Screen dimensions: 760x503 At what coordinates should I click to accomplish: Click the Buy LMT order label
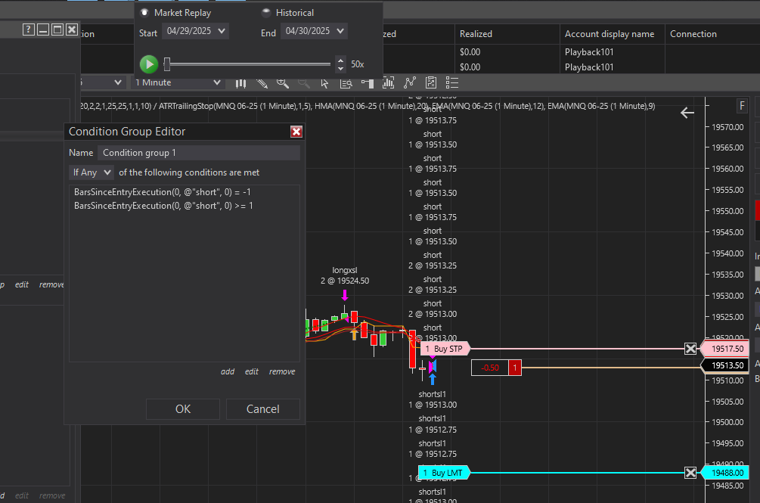click(443, 473)
